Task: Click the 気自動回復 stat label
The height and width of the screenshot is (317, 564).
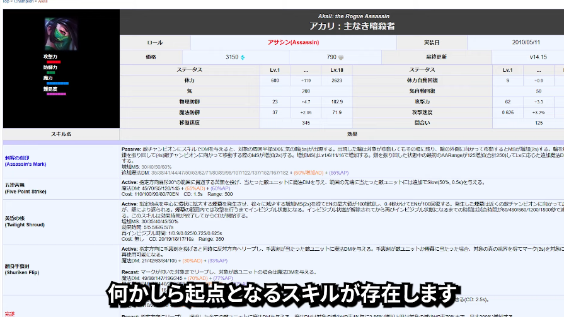Action: click(422, 91)
